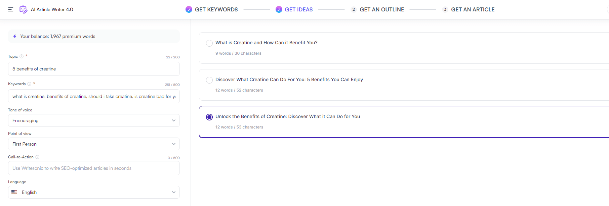
Task: Click the 'Point of view' label
Action: pos(20,134)
